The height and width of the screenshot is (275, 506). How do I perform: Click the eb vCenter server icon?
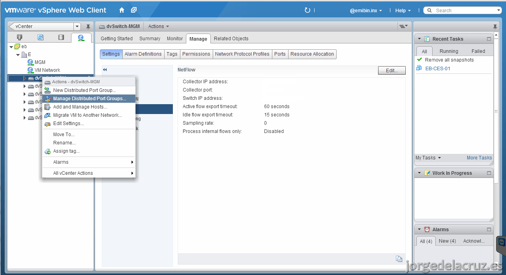pyautogui.click(x=17, y=47)
